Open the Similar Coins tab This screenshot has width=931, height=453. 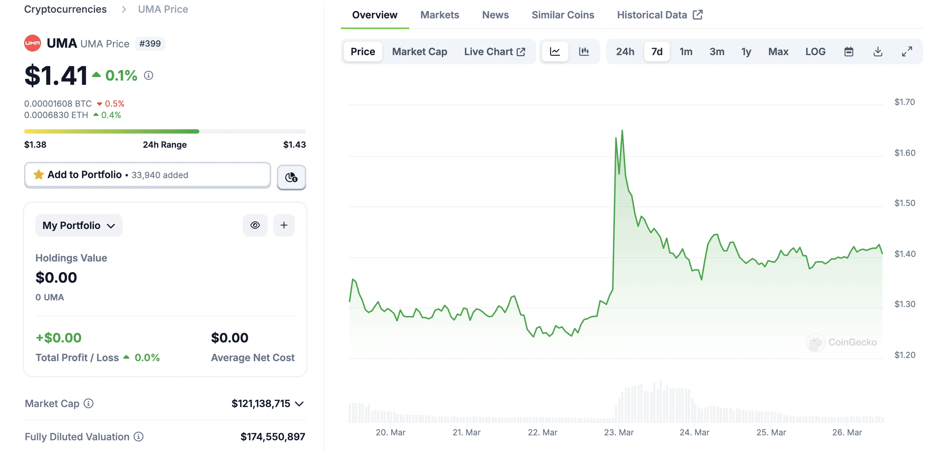click(x=562, y=15)
